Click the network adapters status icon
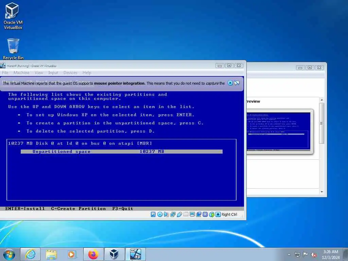This screenshot has height=261, width=348. click(x=173, y=214)
